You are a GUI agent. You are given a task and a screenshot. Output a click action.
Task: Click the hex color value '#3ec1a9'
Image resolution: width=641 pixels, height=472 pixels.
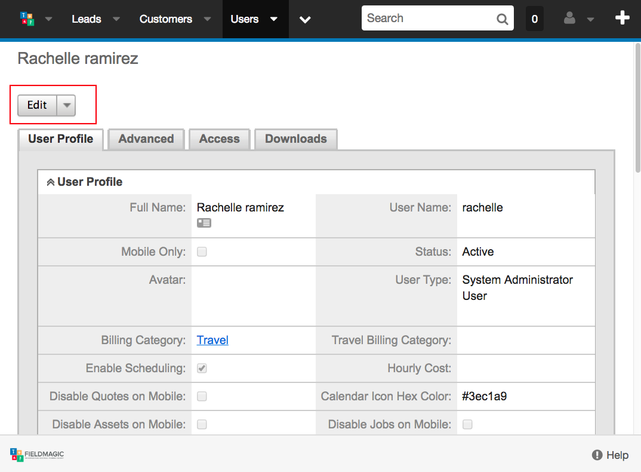(x=485, y=396)
